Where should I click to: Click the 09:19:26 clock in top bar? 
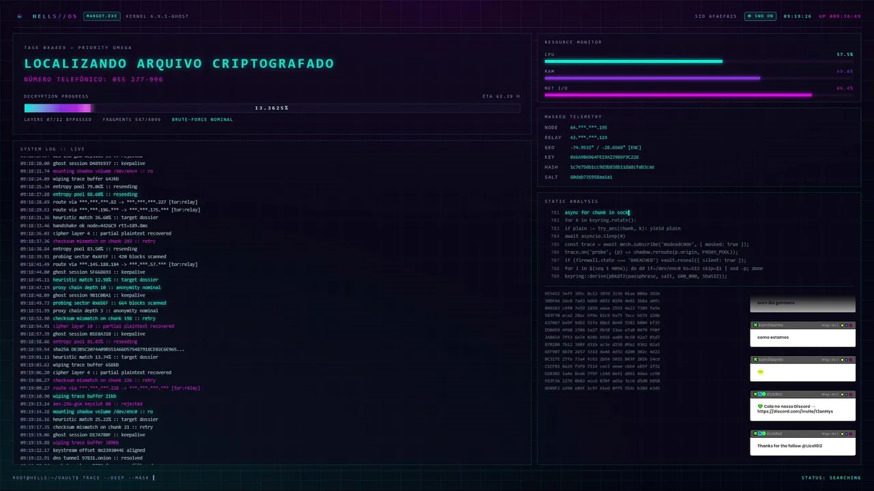(798, 16)
